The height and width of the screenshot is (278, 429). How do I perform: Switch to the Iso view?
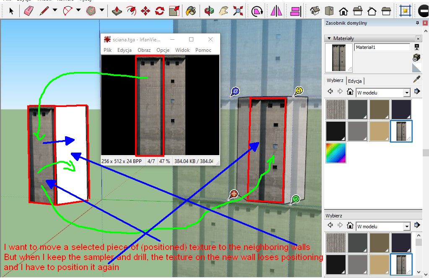click(315, 11)
